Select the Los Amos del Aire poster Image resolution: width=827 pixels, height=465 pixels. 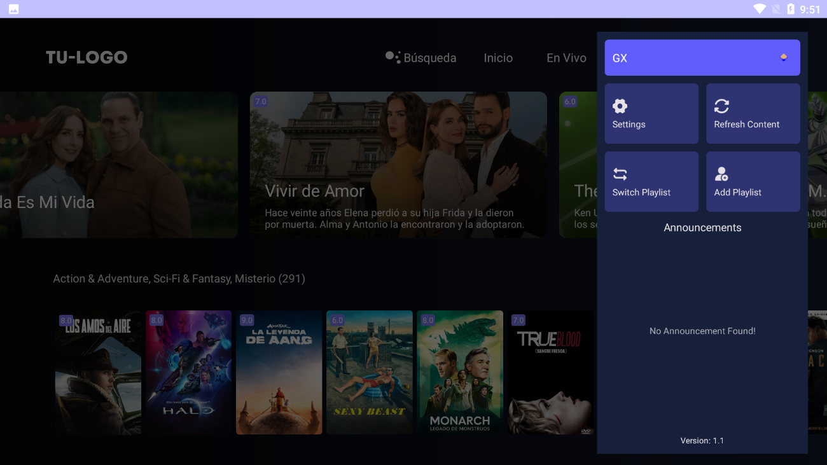pyautogui.click(x=98, y=372)
